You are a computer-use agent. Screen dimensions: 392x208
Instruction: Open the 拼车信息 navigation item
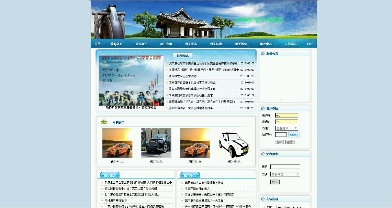click(x=216, y=44)
